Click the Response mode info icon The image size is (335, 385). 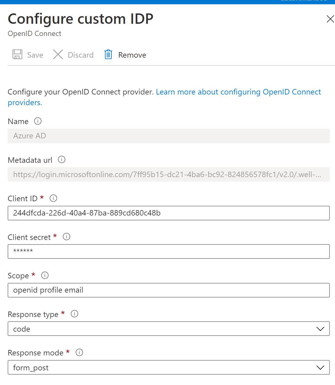click(x=79, y=352)
